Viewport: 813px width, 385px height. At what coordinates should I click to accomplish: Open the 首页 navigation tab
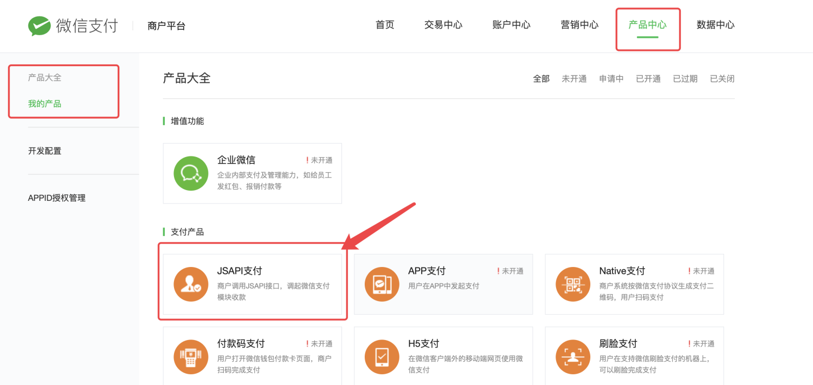(x=385, y=25)
